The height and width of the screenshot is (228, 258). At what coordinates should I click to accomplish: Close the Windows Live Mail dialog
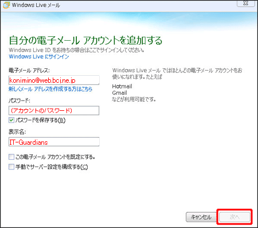[246, 3]
